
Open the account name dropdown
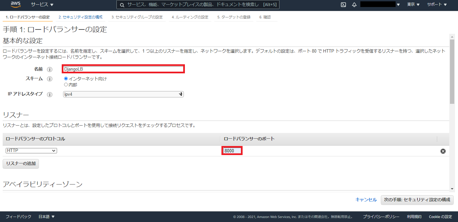380,5
